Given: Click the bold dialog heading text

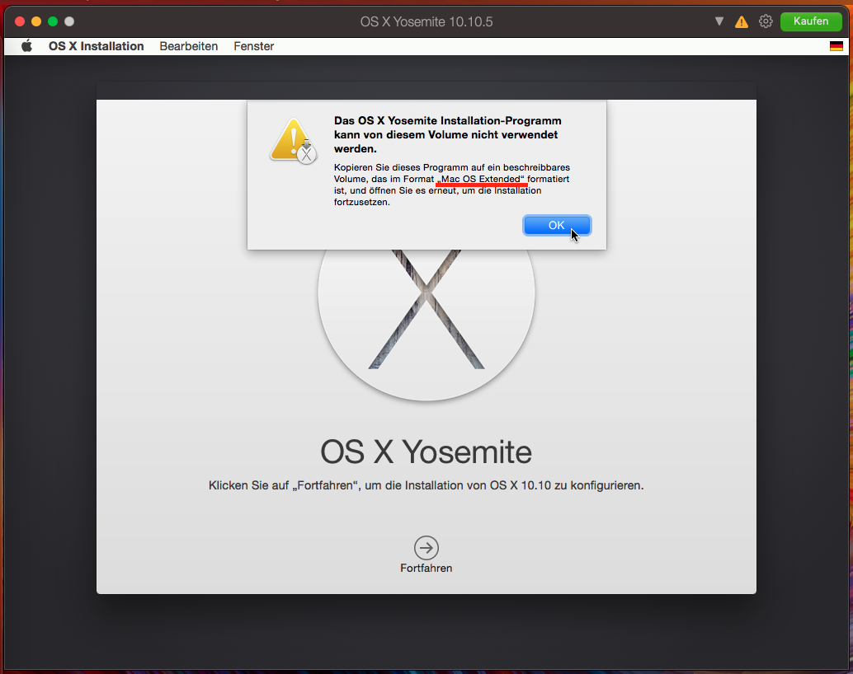Looking at the screenshot, I should (448, 135).
